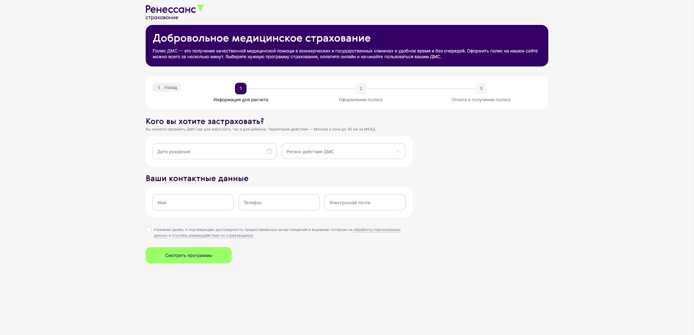Switch to the Оплата и получение полиса step

click(481, 100)
